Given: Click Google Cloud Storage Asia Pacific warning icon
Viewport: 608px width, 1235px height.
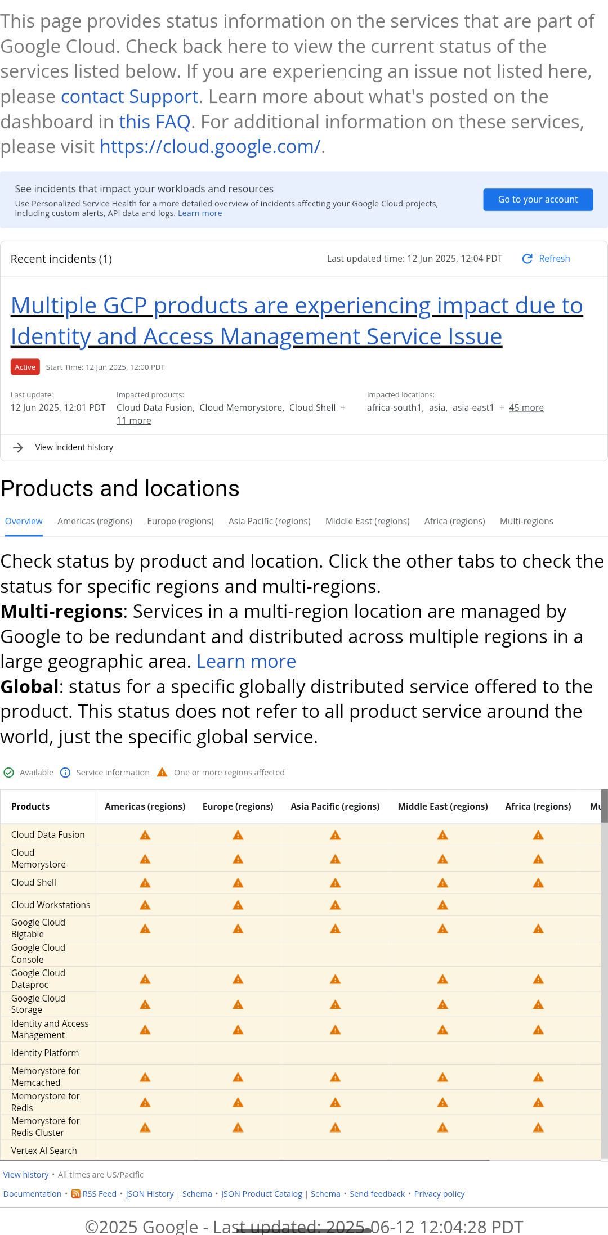Looking at the screenshot, I should tap(336, 1004).
